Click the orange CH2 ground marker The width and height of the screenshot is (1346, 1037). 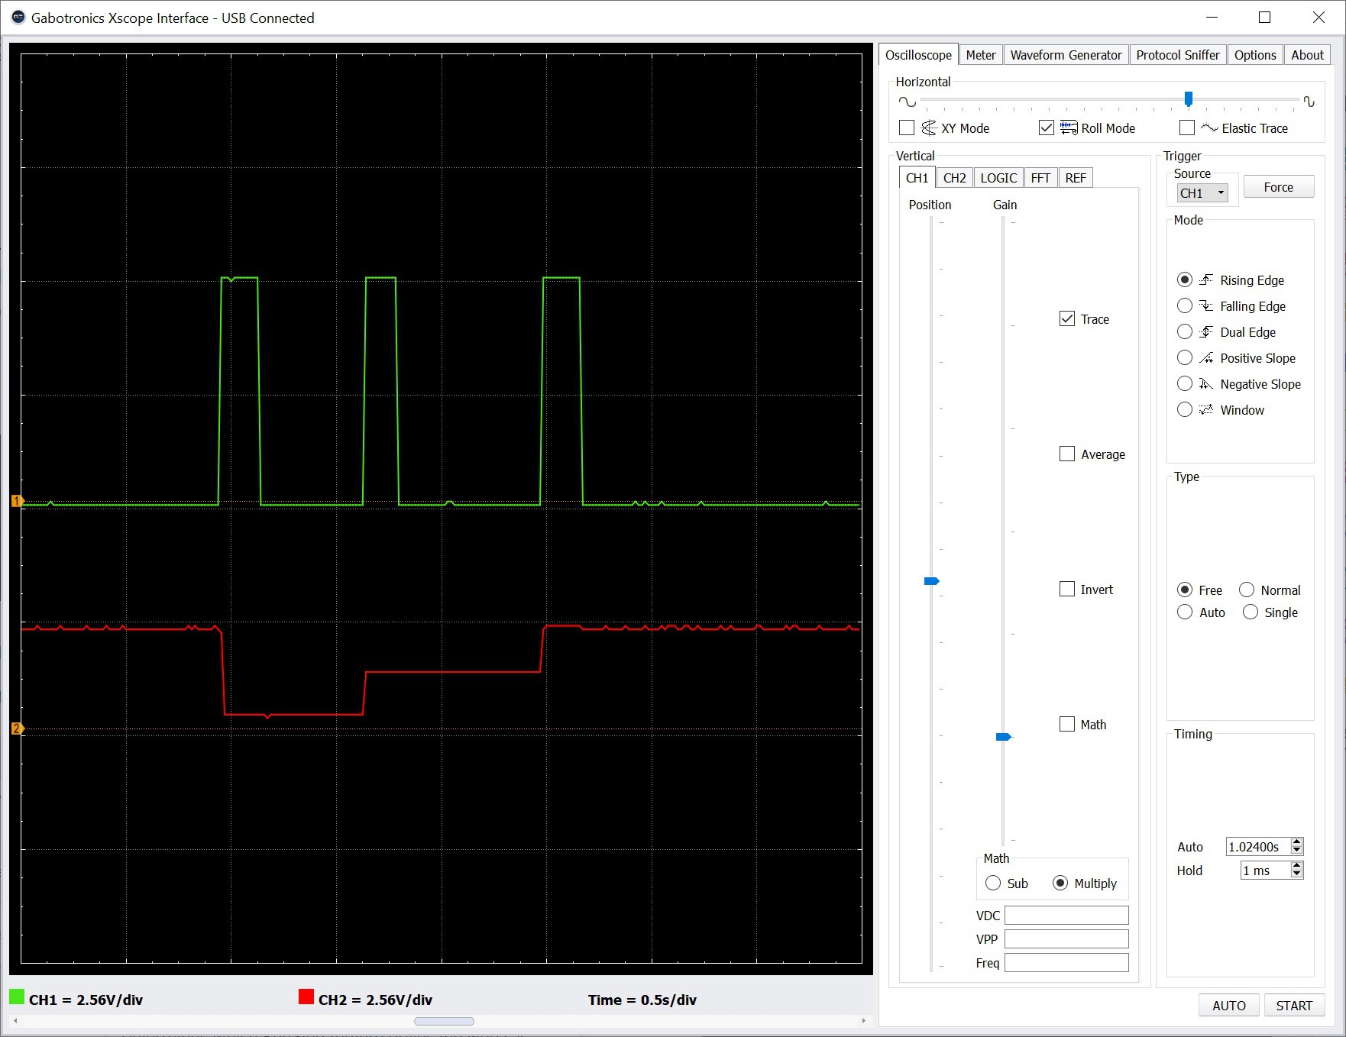[17, 728]
